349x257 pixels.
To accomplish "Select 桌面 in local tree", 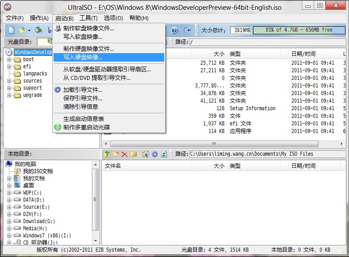I will point(29,185).
